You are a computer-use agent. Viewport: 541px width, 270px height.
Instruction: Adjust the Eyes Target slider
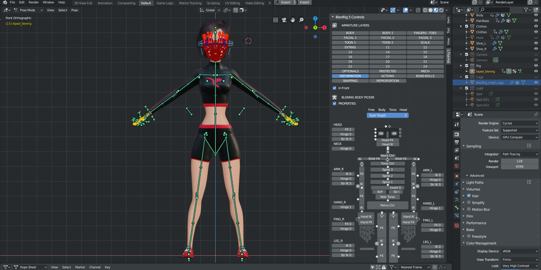pyautogui.click(x=387, y=115)
